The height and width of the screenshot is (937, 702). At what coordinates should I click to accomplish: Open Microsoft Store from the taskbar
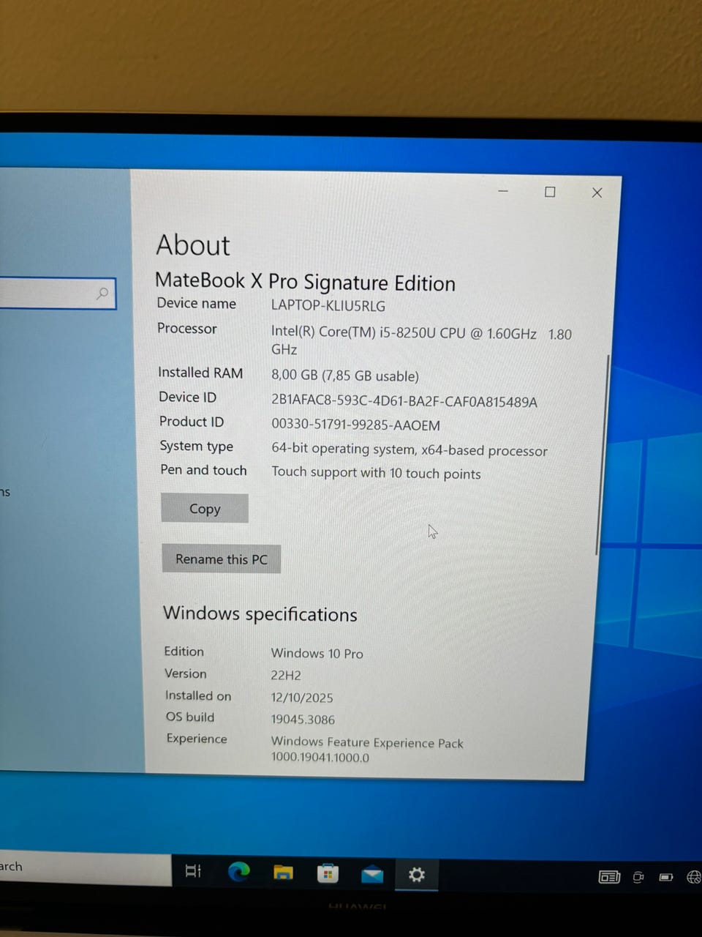point(328,873)
